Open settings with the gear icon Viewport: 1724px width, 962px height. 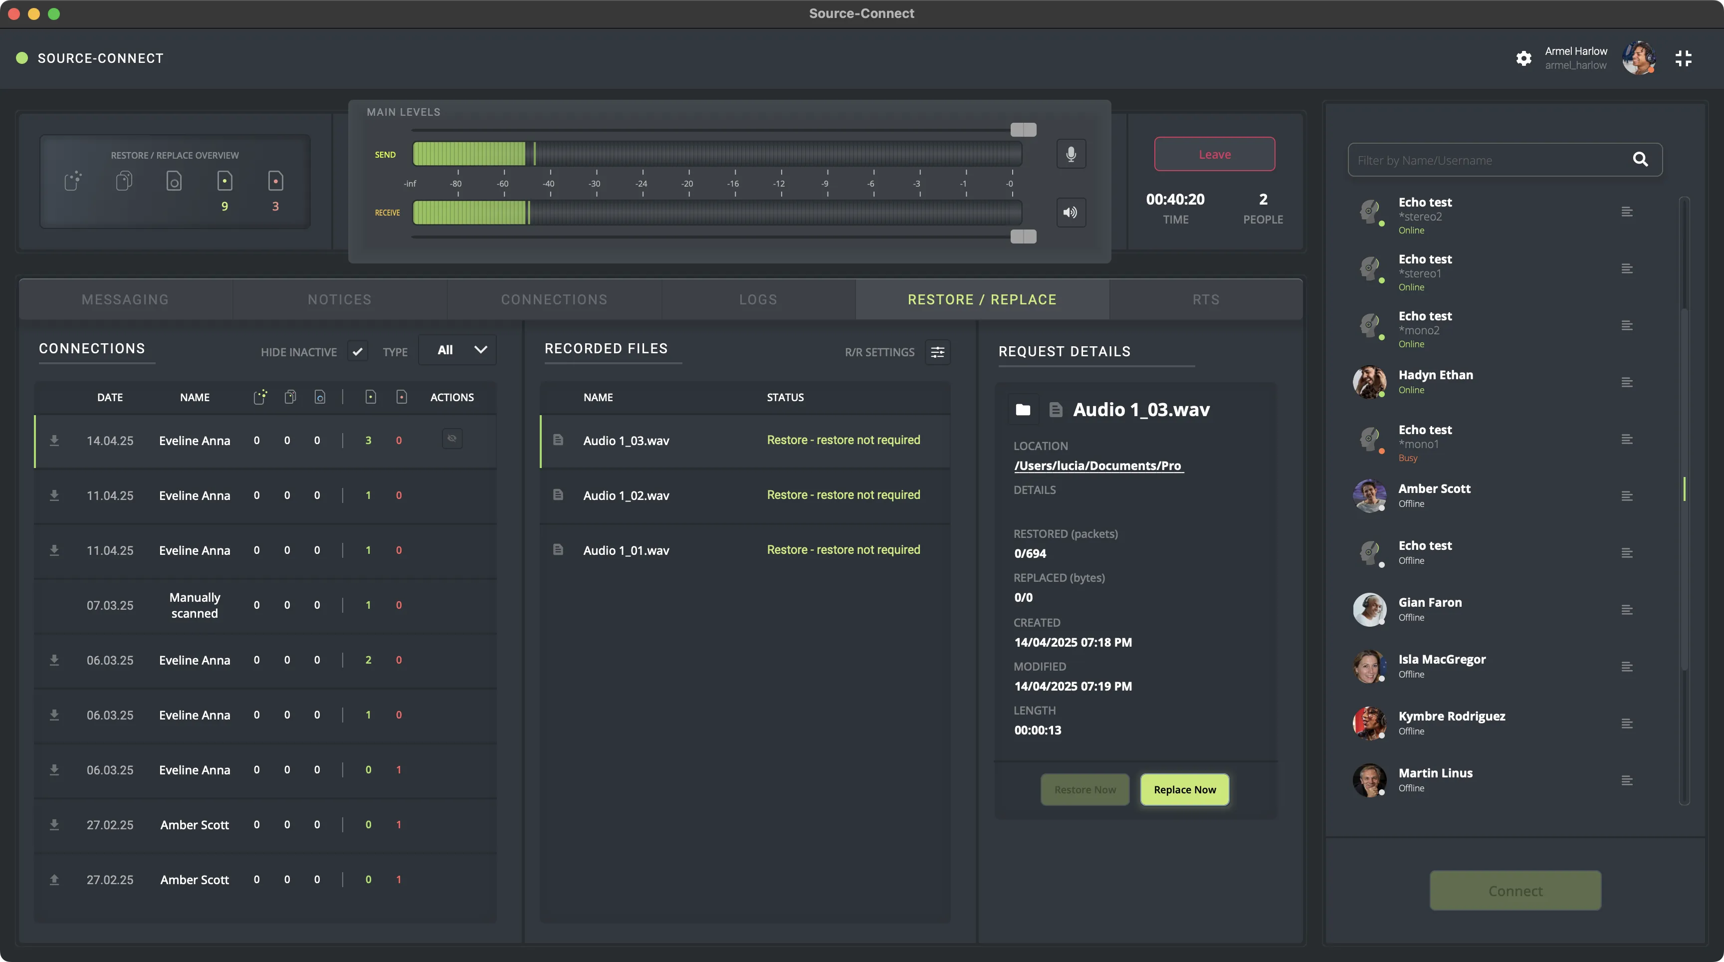click(1523, 58)
